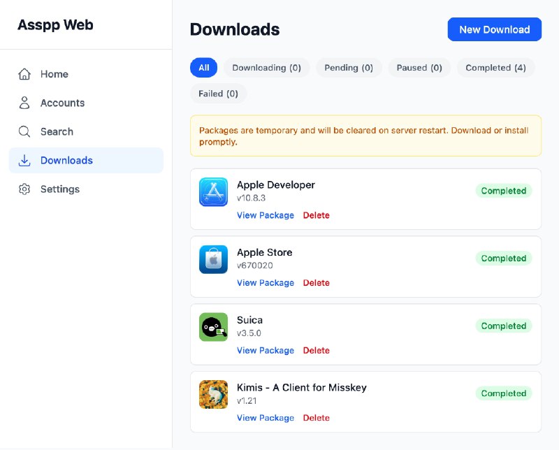
Task: Show only Completed downloads
Action: pos(496,68)
